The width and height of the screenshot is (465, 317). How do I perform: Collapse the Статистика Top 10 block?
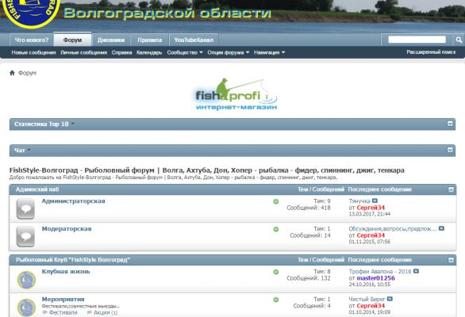450,124
